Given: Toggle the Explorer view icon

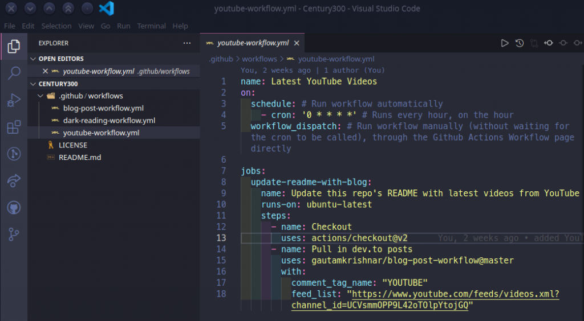Looking at the screenshot, I should (14, 47).
